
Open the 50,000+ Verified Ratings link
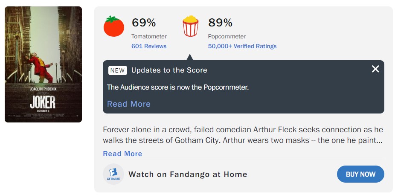pos(242,46)
